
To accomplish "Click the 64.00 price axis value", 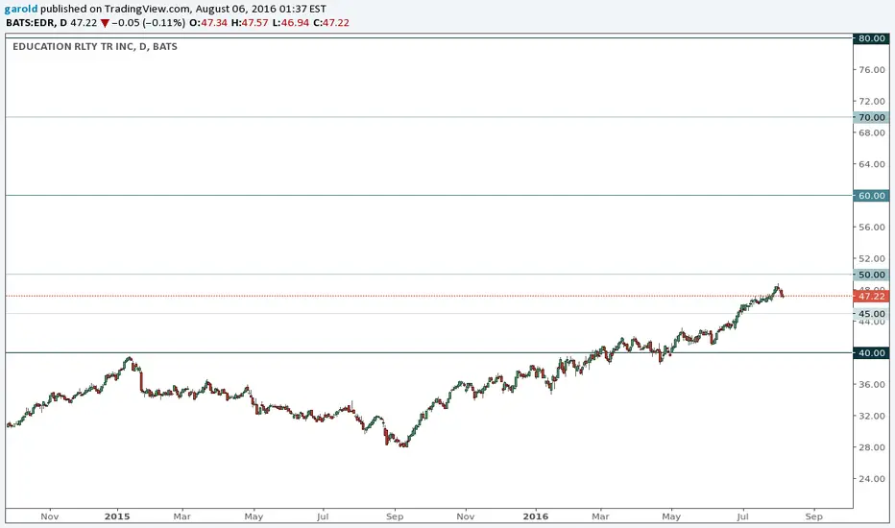I will point(872,164).
